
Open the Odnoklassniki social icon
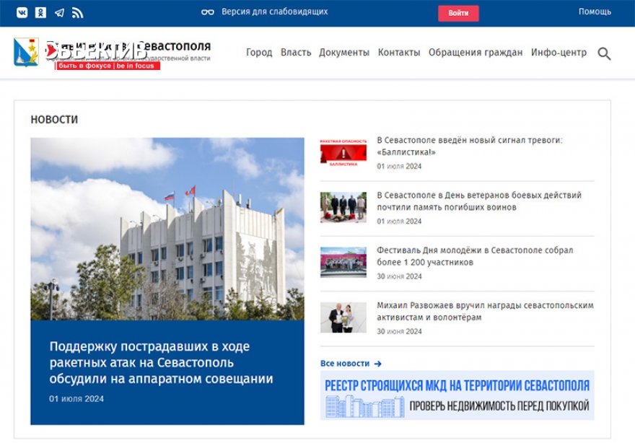(40, 12)
